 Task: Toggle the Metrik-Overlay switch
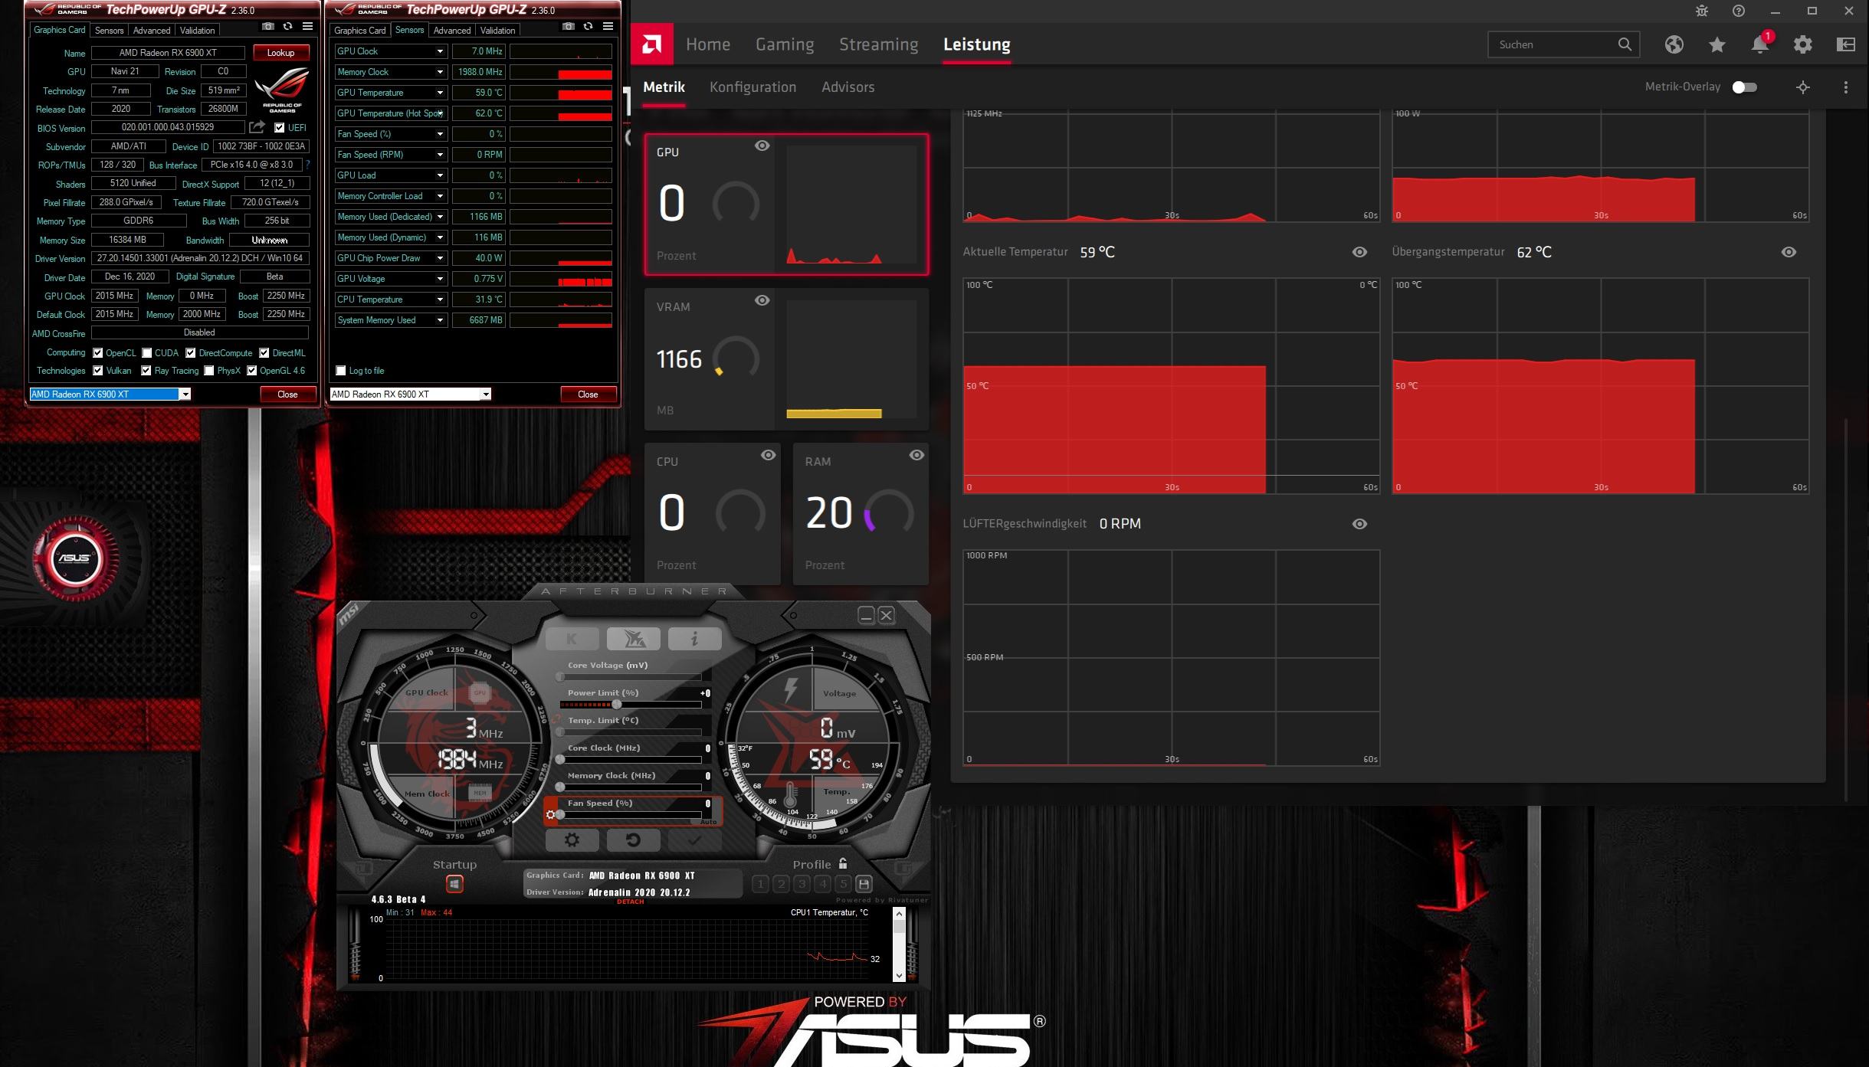1744,87
